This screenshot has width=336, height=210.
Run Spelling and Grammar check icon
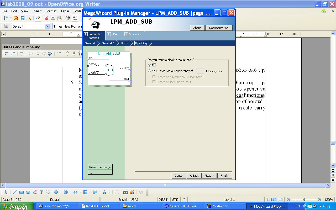(68, 18)
